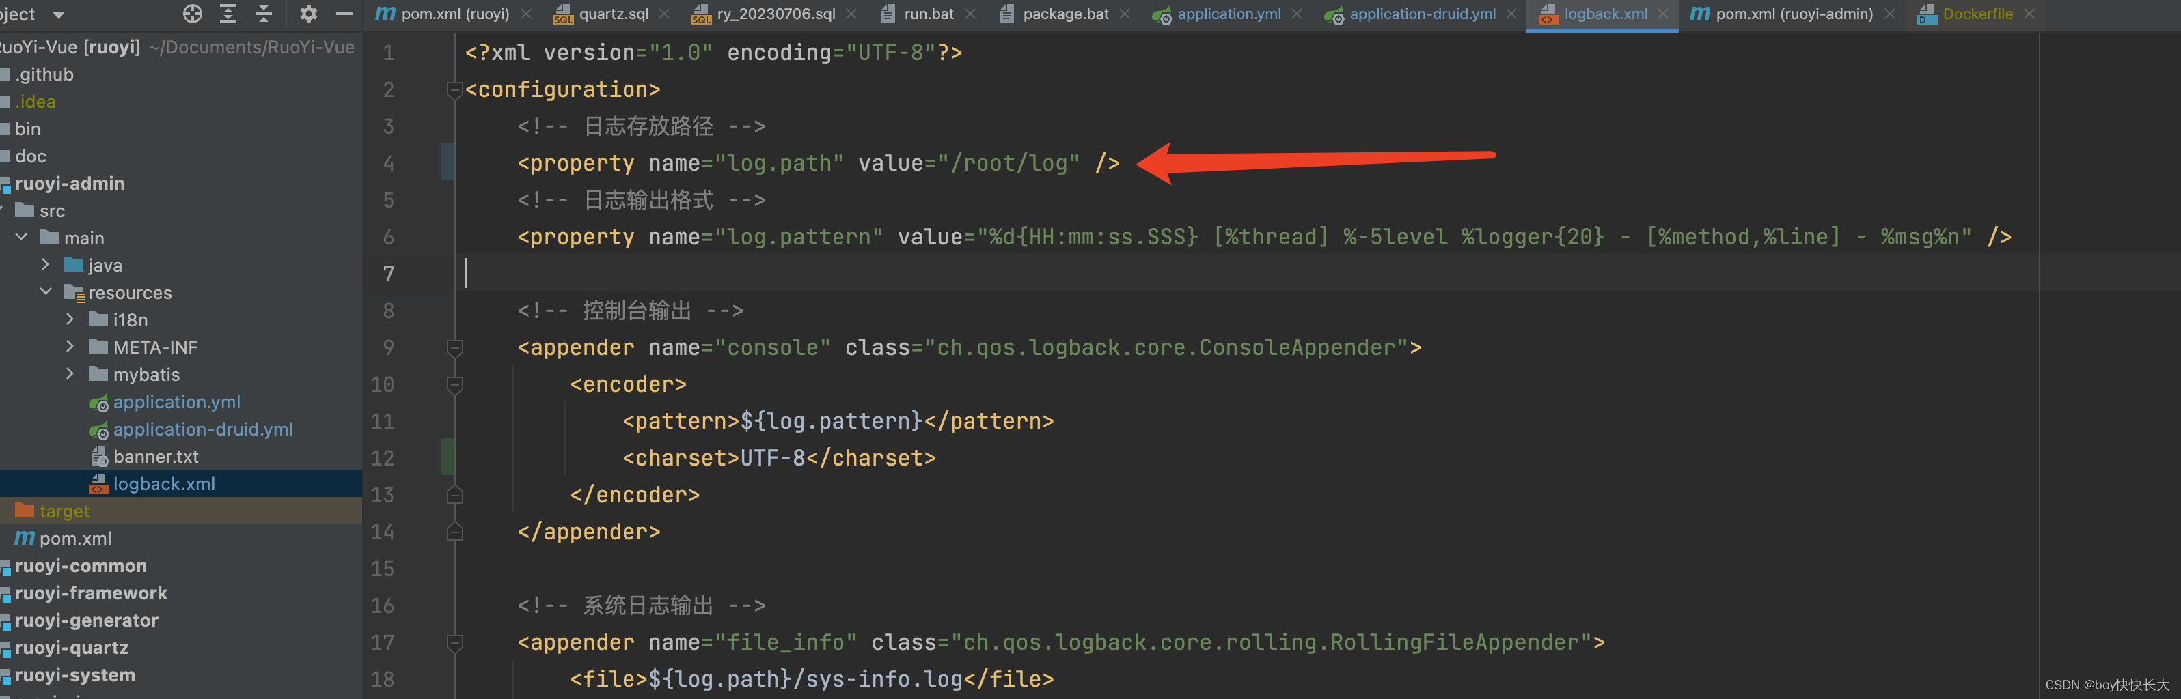Screen dimensions: 2181x699
Task: Select the .idea folder in tree
Action: (x=35, y=102)
